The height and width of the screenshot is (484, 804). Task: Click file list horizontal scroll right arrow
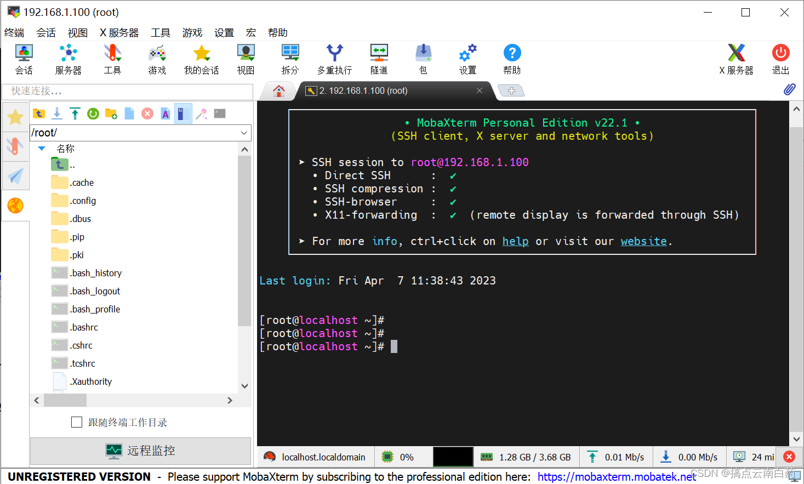point(230,401)
